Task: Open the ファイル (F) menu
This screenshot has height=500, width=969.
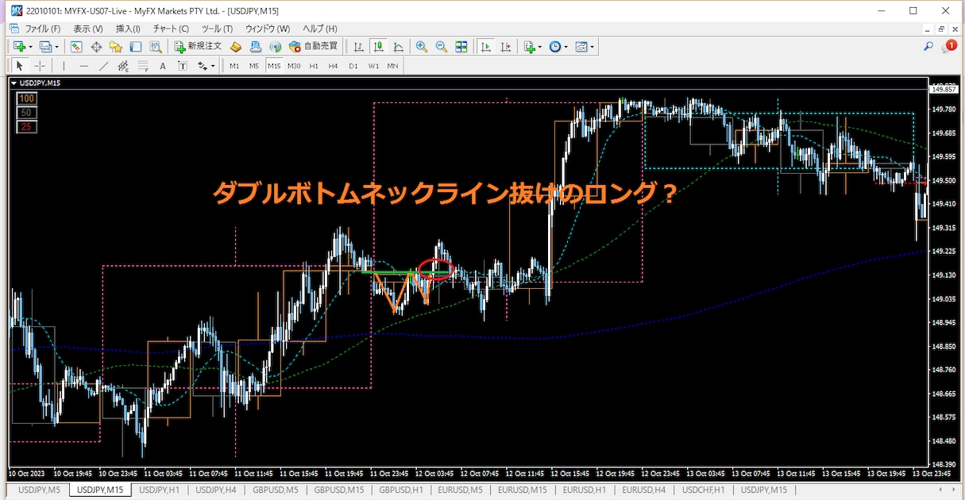Action: [43, 29]
